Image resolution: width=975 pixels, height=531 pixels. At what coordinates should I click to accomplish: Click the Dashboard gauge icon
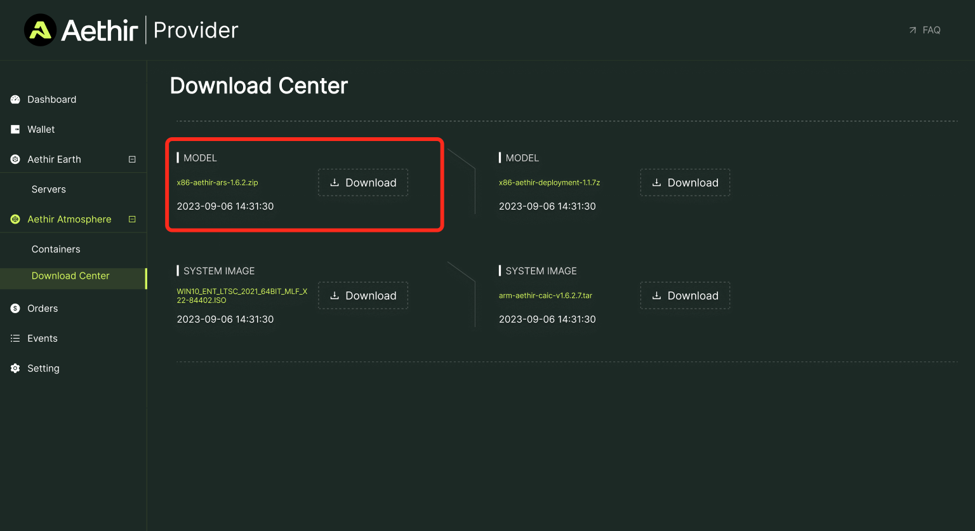tap(15, 100)
